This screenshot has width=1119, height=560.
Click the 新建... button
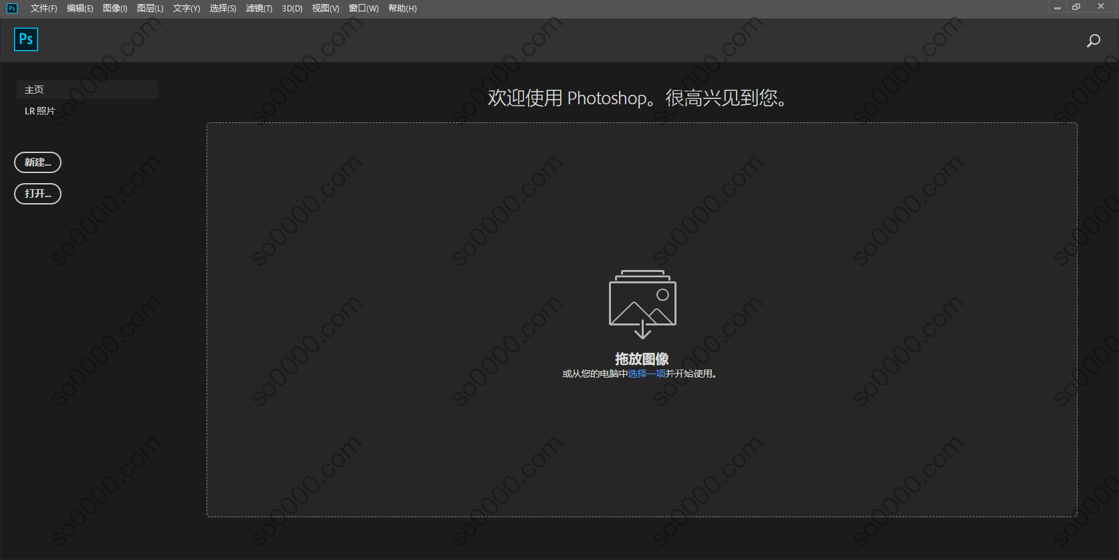pos(37,162)
